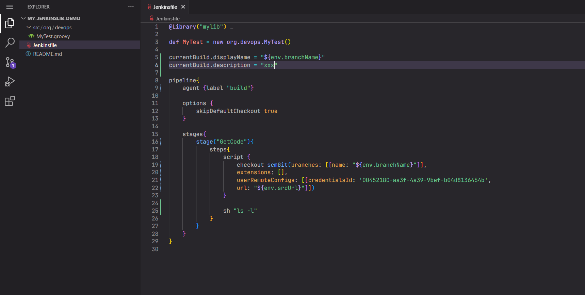Click 'stage("GetCode"){' on line 16
Screen dimensions: 585x295
click(x=225, y=142)
